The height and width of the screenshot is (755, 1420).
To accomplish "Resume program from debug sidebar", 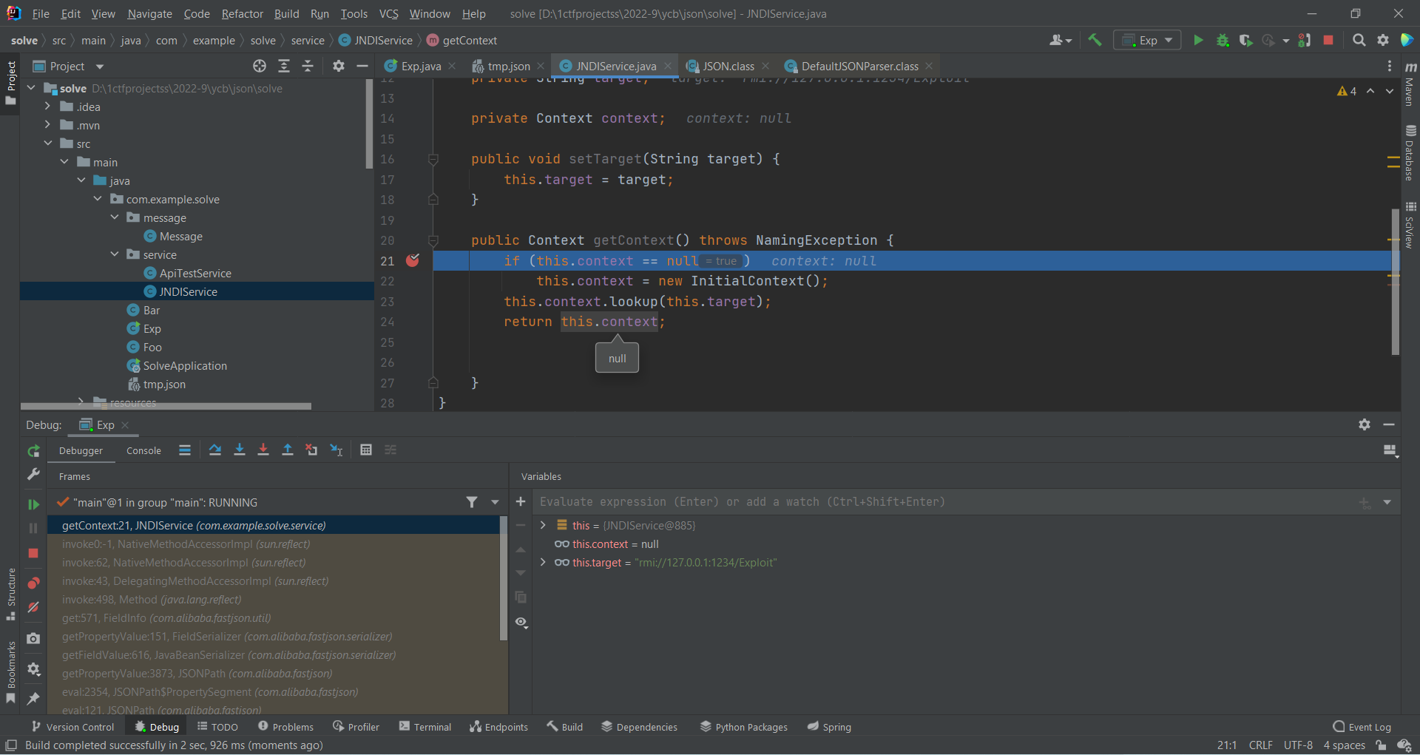I will pyautogui.click(x=33, y=504).
